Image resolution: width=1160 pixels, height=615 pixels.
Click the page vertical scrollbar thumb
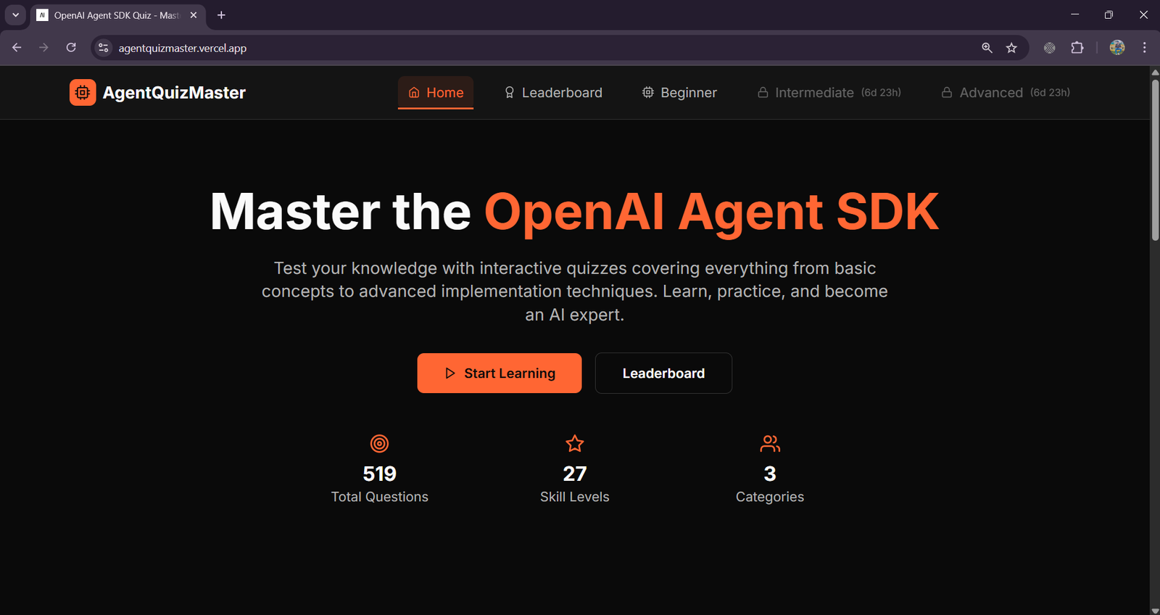coord(1155,160)
